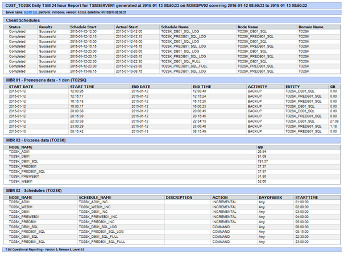Image resolution: width=344 pixels, height=256 pixels.
Task: Click the Actual Start column header
Action: [127, 27]
